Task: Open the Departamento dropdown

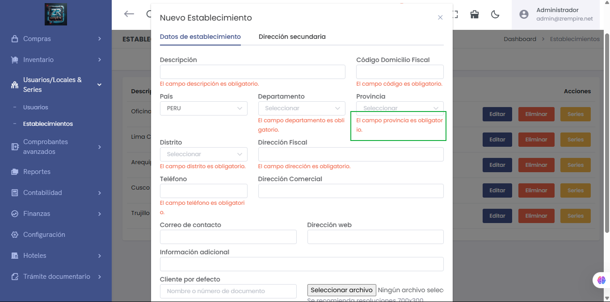Action: [302, 108]
